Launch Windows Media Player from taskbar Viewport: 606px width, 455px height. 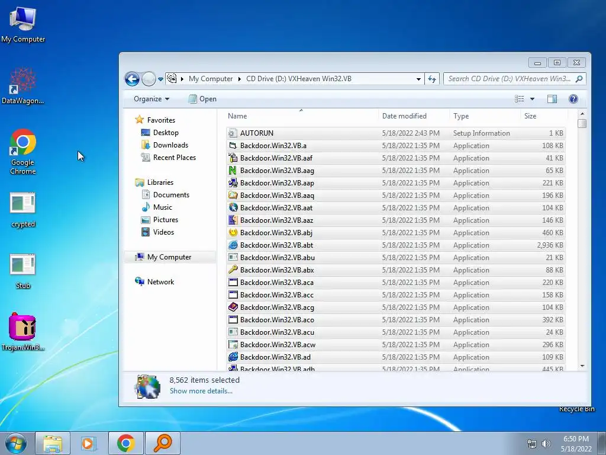(x=88, y=443)
